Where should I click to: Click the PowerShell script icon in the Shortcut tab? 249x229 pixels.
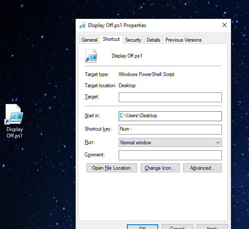91,56
